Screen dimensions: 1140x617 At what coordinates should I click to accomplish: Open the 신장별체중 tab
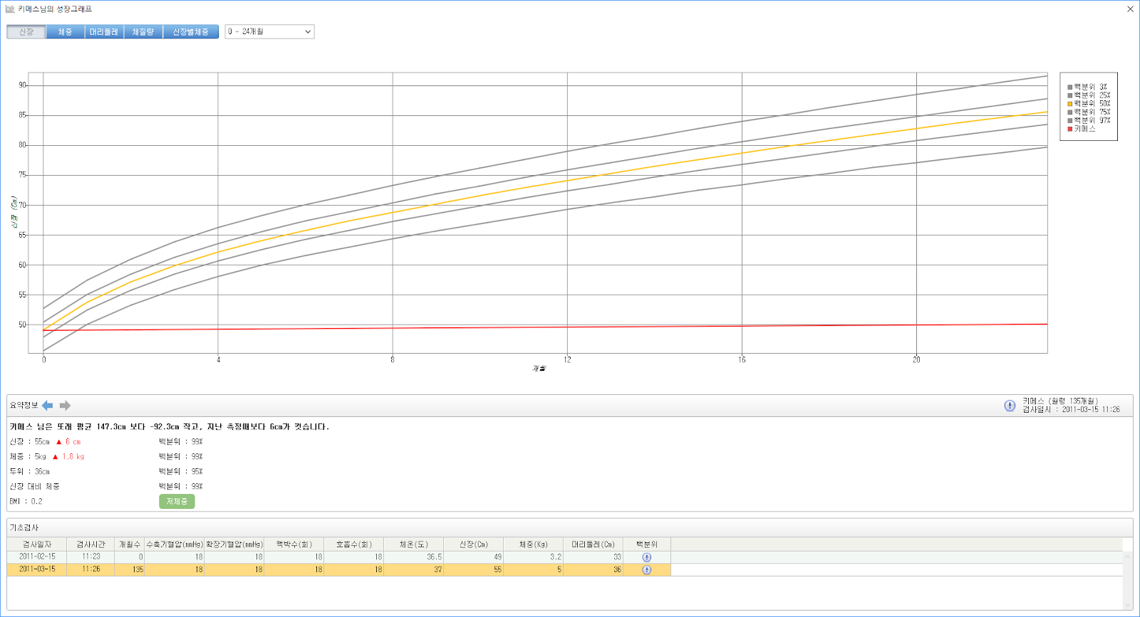coord(191,32)
